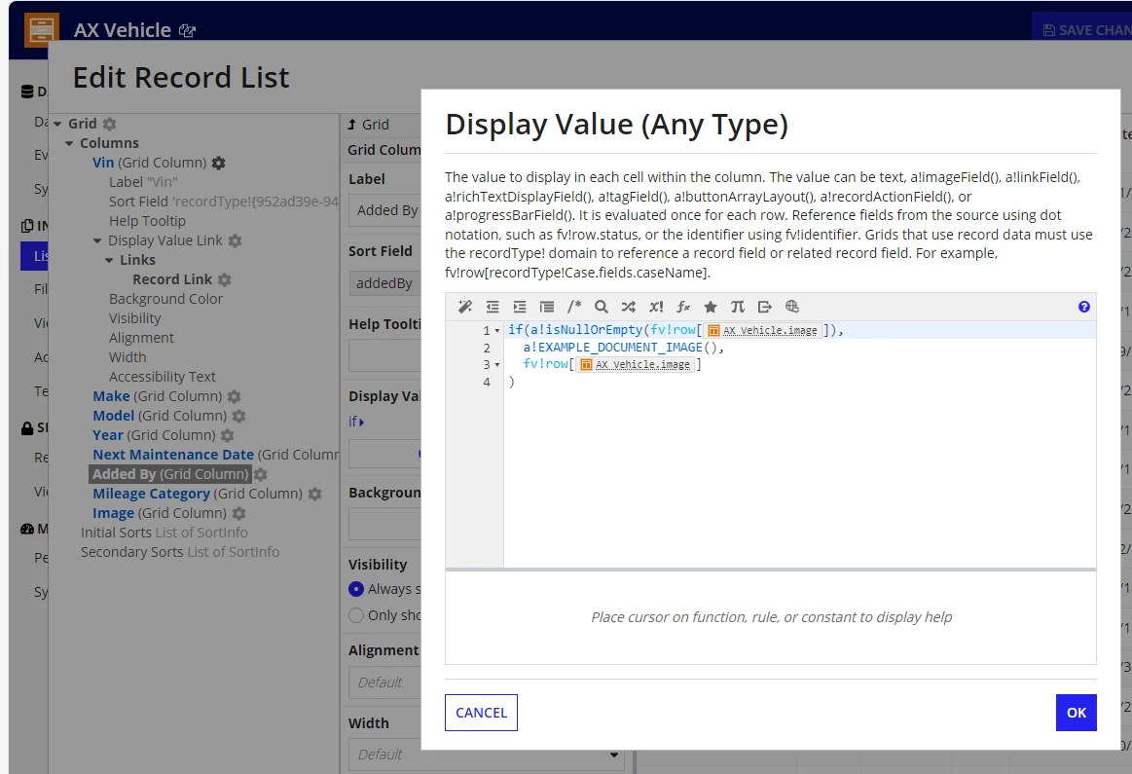Select the Make grid column
The height and width of the screenshot is (774, 1132).
(158, 396)
